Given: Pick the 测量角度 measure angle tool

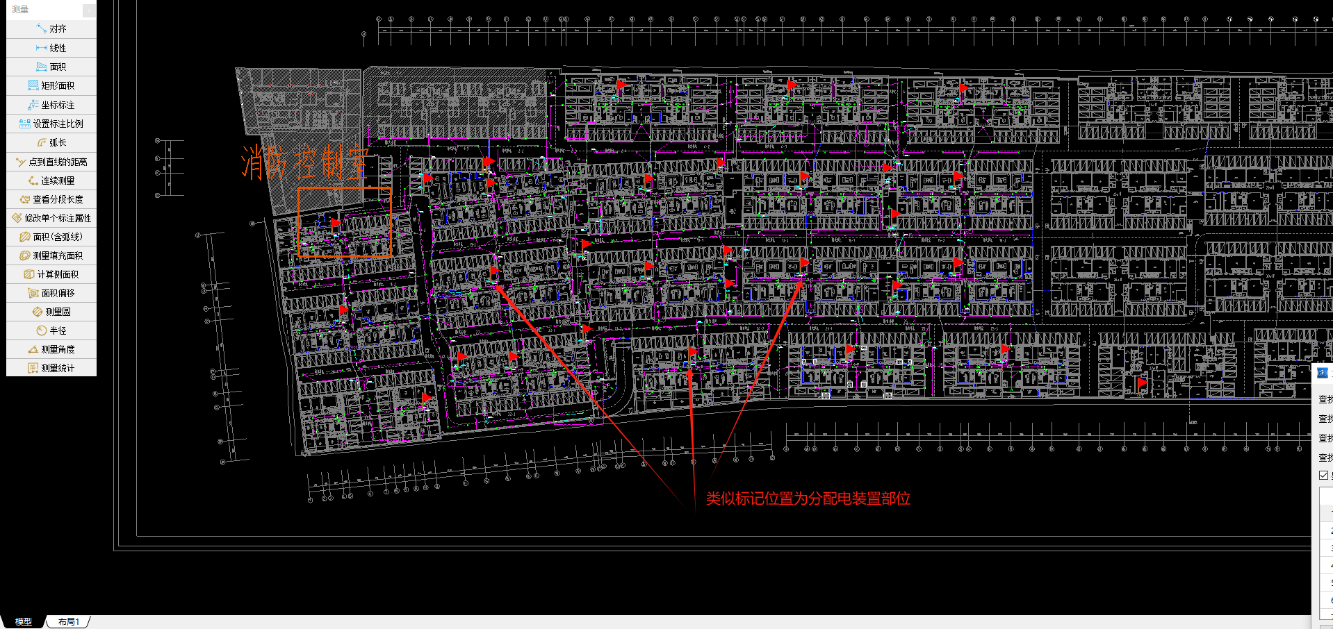Looking at the screenshot, I should 51,349.
